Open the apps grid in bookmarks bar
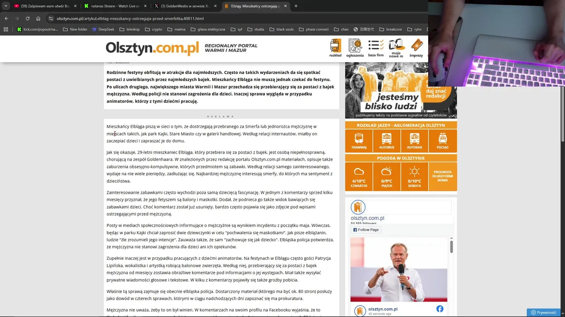 point(6,29)
